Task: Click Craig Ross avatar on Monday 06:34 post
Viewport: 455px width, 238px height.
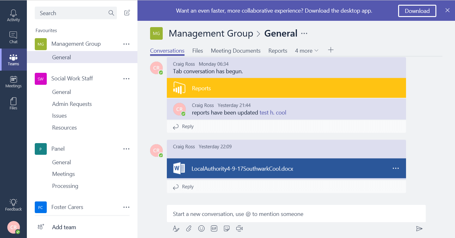Action: point(156,68)
